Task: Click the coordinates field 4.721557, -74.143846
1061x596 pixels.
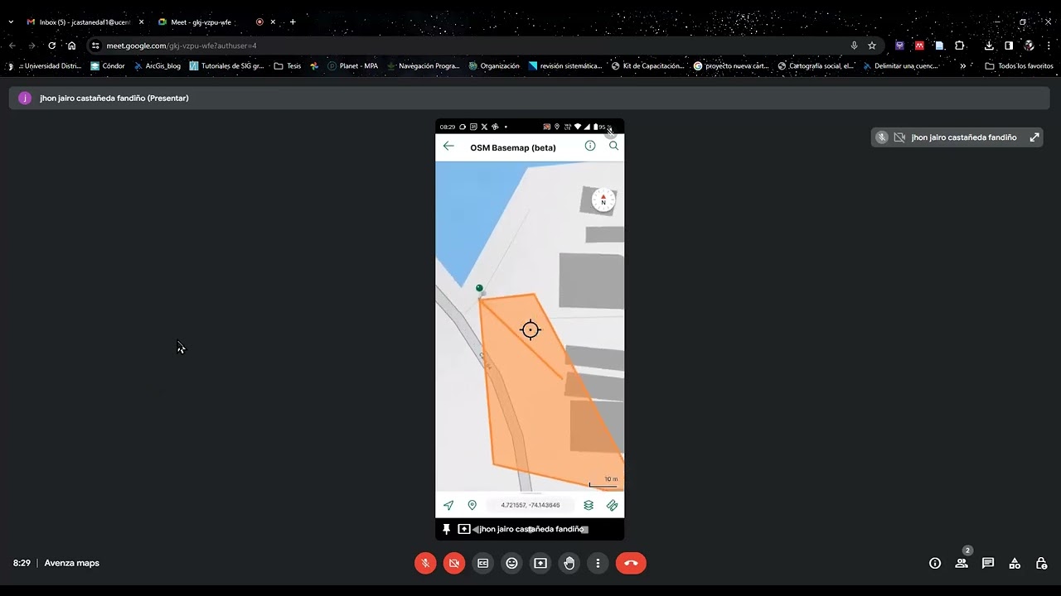Action: (530, 505)
